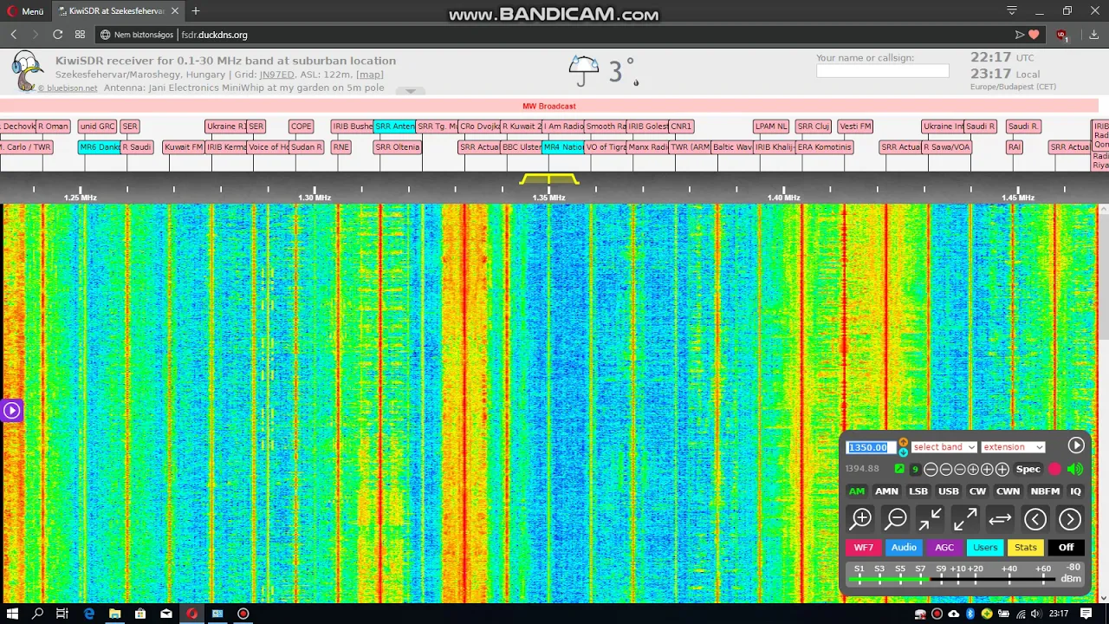This screenshot has width=1109, height=624.
Task: Open the JN97ED grid link
Action: click(x=277, y=75)
